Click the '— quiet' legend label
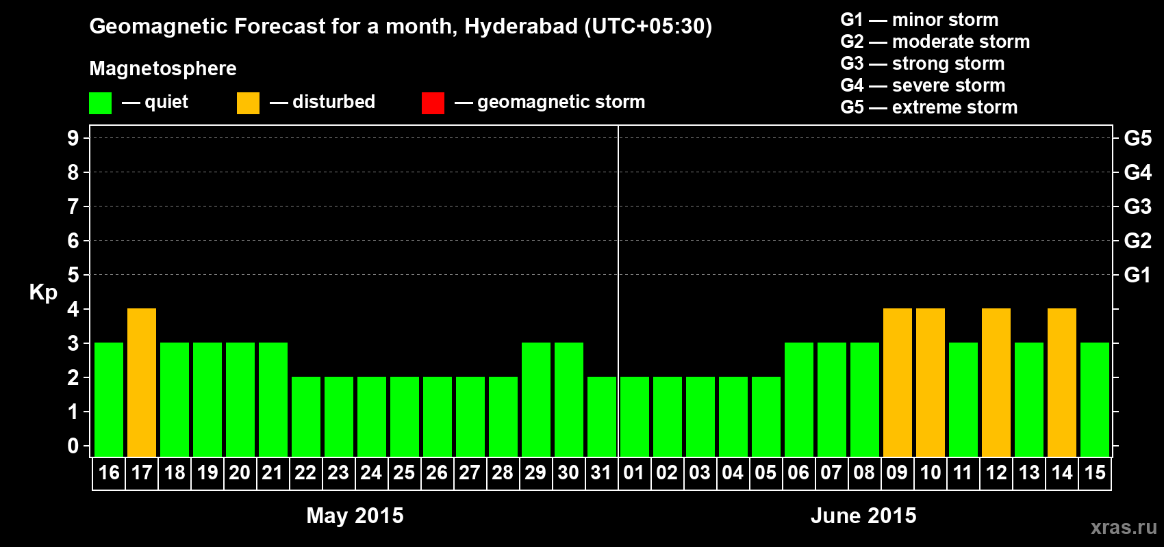This screenshot has width=1164, height=547. [x=155, y=103]
